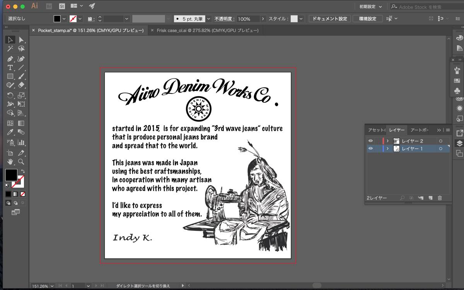Click target circle for レイヤー 1
The image size is (464, 290).
pyautogui.click(x=440, y=148)
